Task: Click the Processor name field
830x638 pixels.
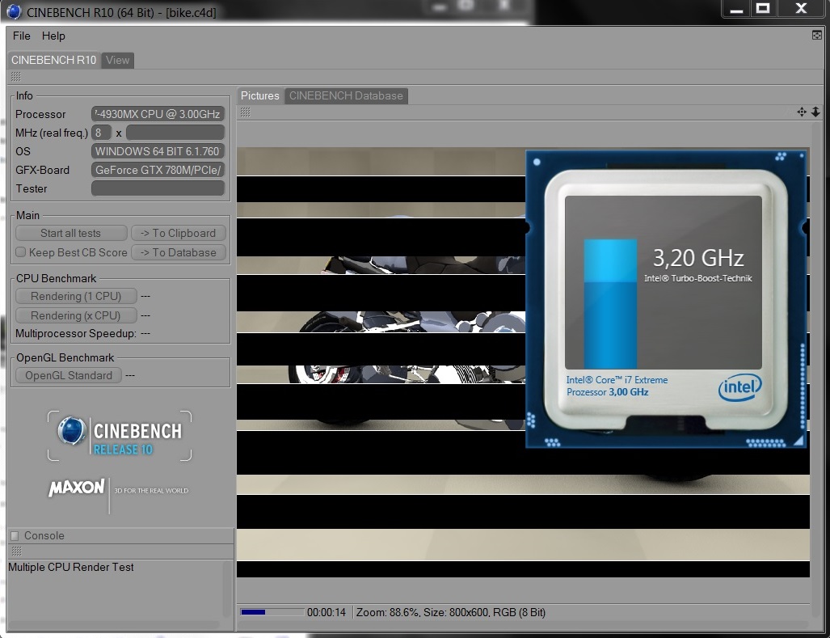Action: point(158,114)
